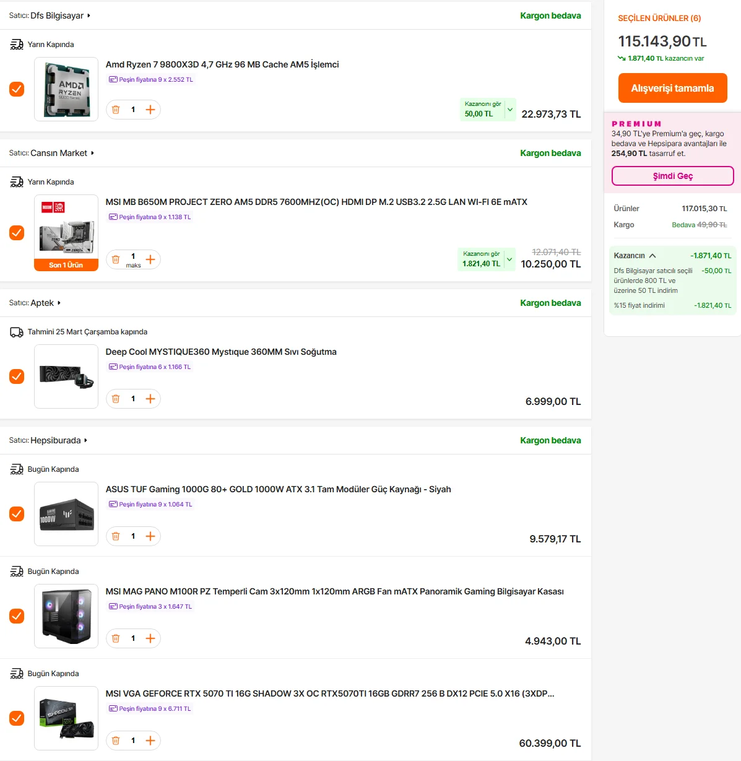Viewport: 741px width, 761px height.
Task: Click total price 115.143,90 TL
Action: tap(662, 41)
